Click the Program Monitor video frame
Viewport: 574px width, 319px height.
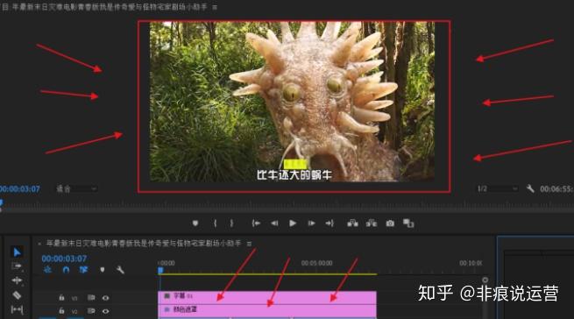pyautogui.click(x=292, y=102)
